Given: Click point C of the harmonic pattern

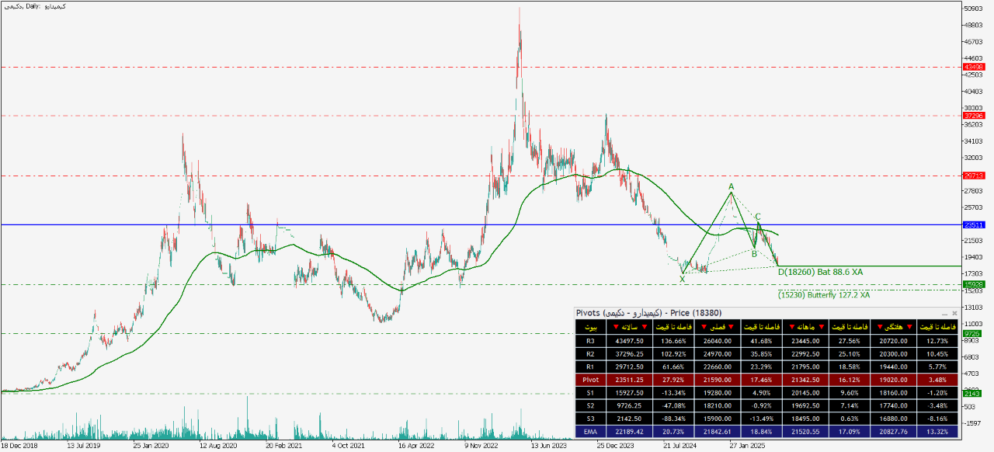Looking at the screenshot, I should pyautogui.click(x=758, y=217).
